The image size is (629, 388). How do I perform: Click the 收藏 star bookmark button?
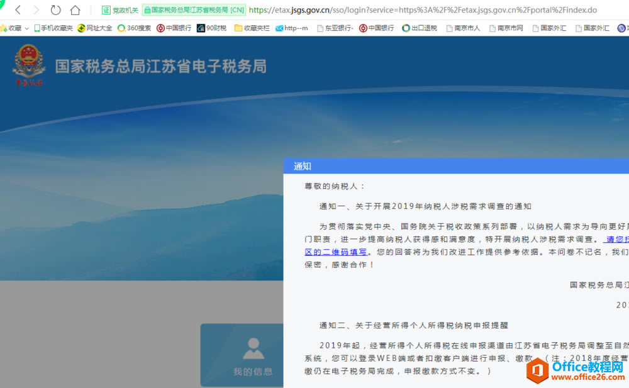pos(11,28)
